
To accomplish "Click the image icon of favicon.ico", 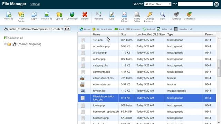I will point(83,91).
